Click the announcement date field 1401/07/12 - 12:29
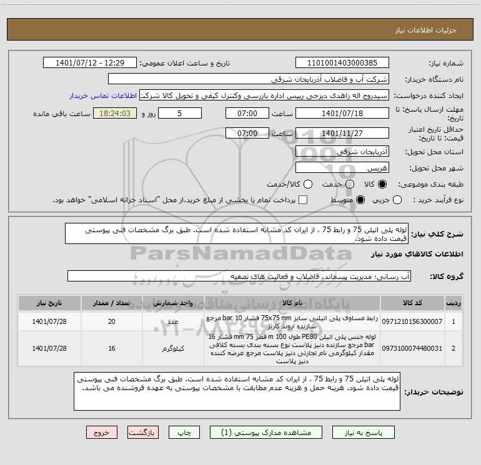 point(90,63)
